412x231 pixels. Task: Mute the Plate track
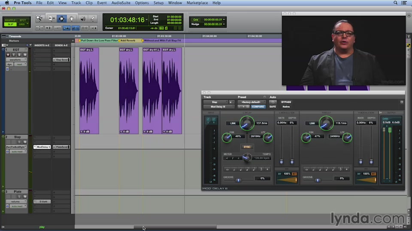[25, 196]
